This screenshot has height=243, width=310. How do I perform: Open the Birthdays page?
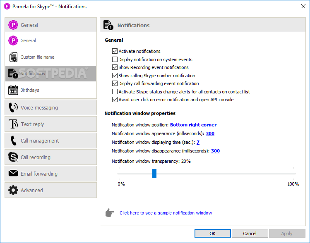[x=50, y=90]
